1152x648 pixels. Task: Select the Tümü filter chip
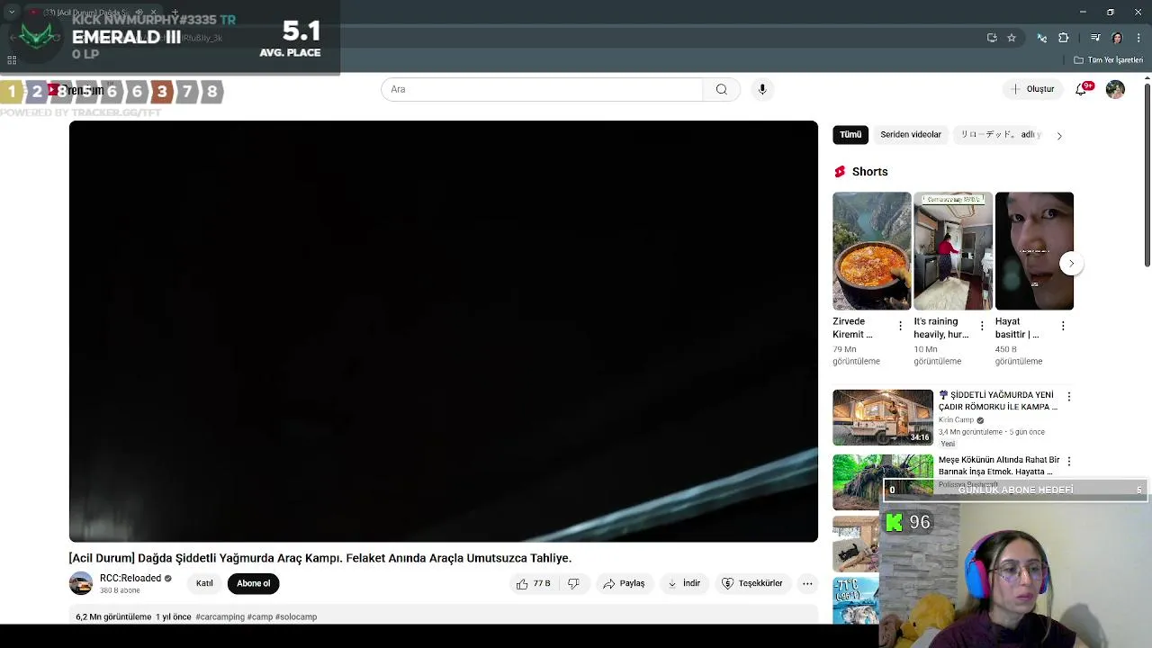tap(850, 134)
